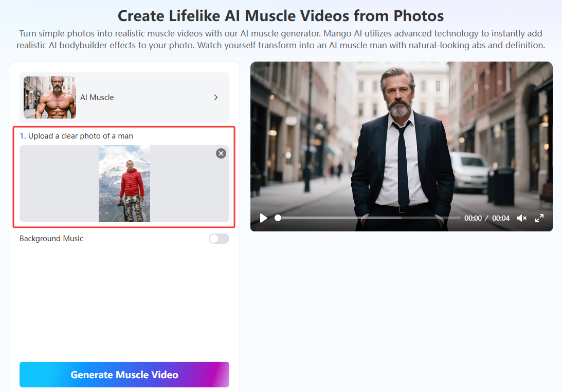Toggle Background Music on
The width and height of the screenshot is (562, 392).
click(x=219, y=239)
